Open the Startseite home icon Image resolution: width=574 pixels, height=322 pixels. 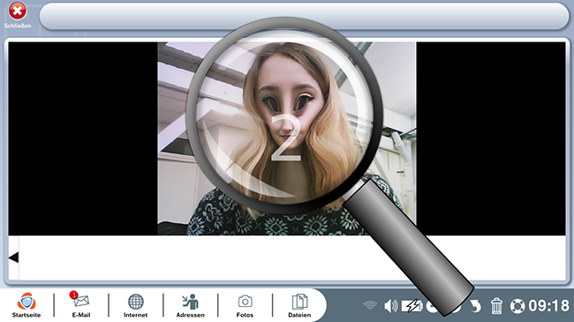click(26, 304)
